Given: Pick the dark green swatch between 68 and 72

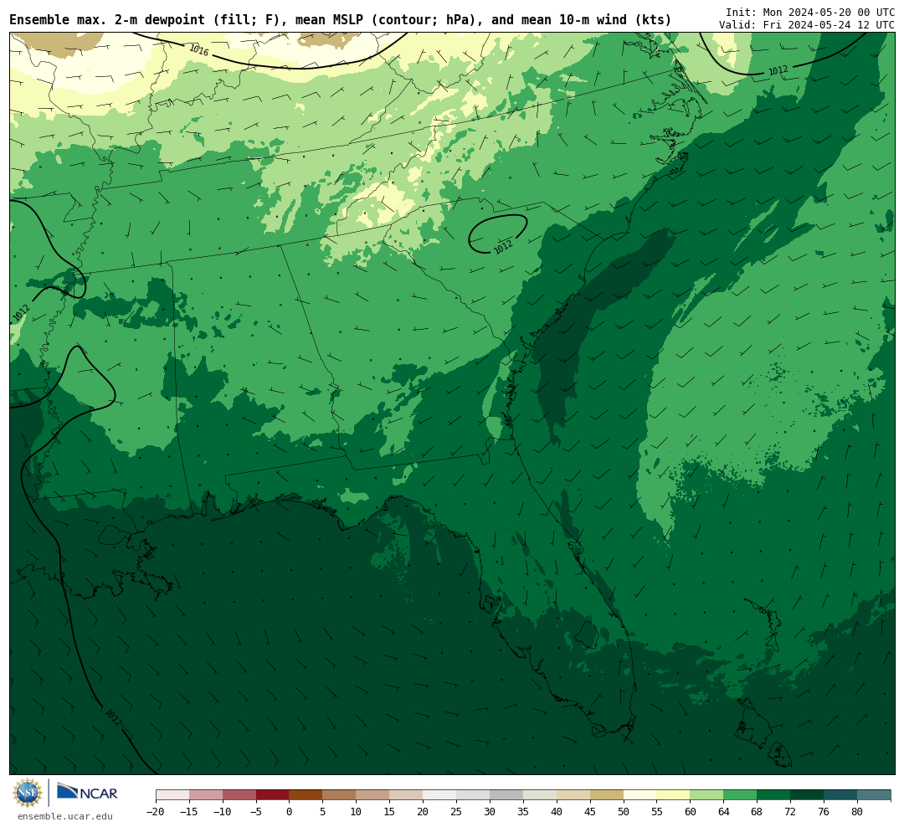Looking at the screenshot, I should [773, 795].
